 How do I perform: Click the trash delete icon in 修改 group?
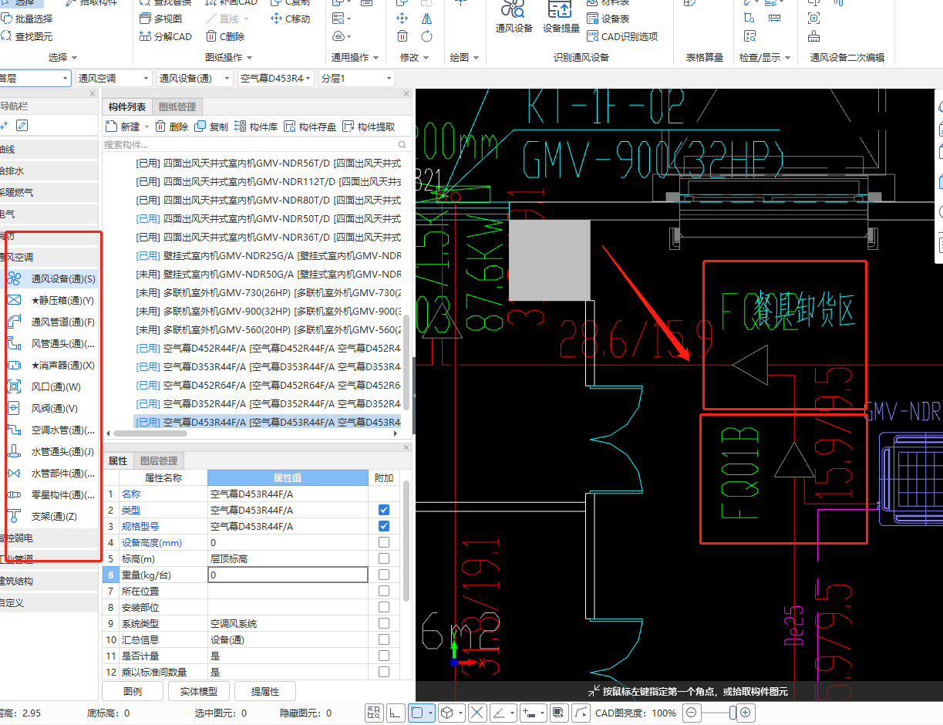click(x=402, y=36)
